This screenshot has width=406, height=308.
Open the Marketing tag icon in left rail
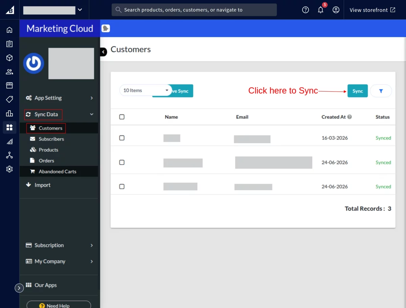(x=9, y=99)
